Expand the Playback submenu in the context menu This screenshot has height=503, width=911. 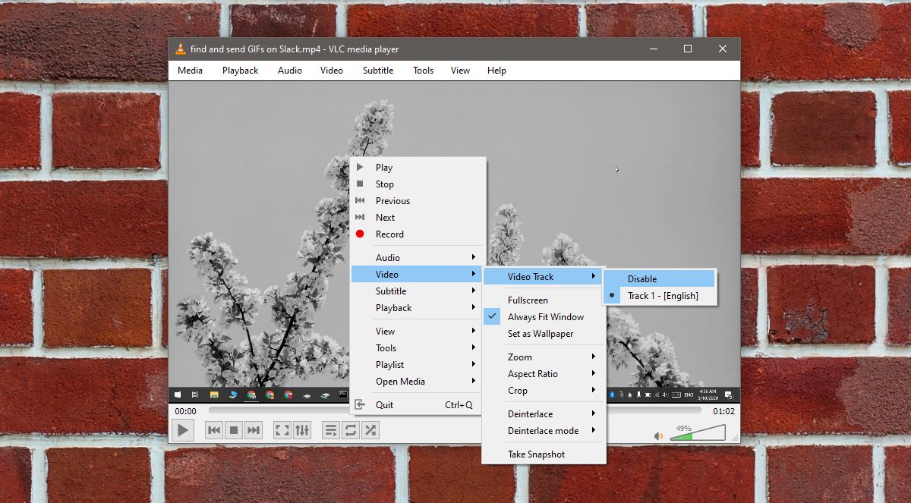pos(418,308)
